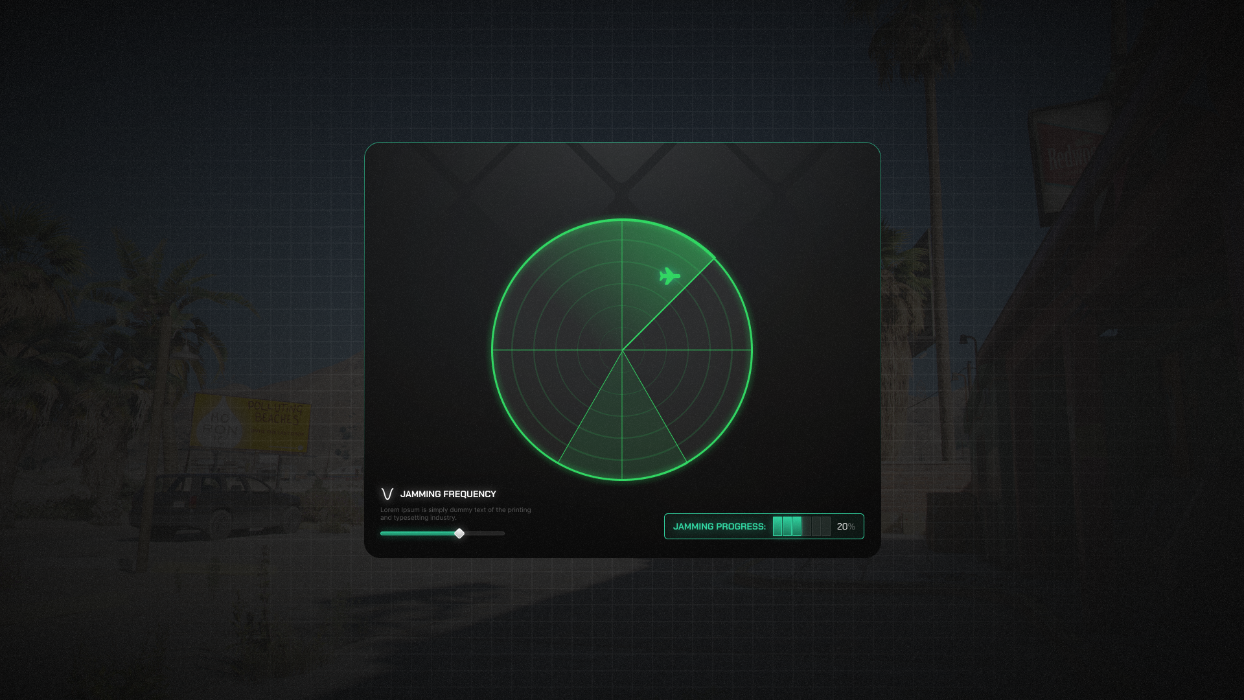Click the left end of radar's horizontal axis

click(494, 350)
